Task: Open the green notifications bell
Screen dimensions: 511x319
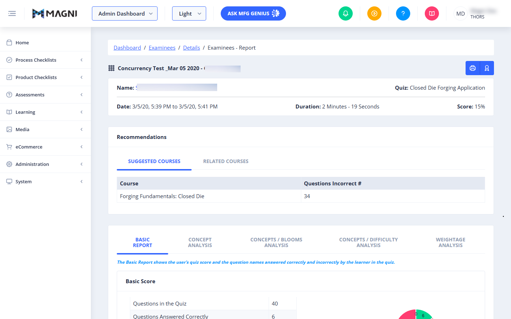Action: pyautogui.click(x=346, y=13)
